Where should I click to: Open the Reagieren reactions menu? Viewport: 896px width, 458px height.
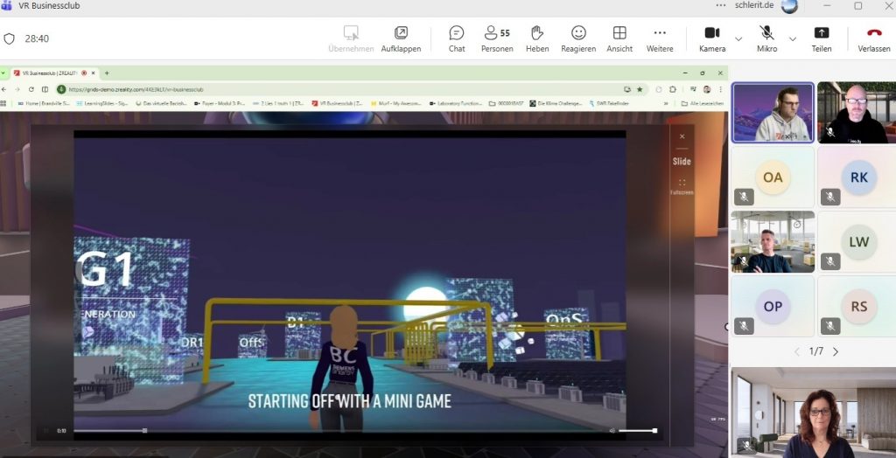point(578,38)
